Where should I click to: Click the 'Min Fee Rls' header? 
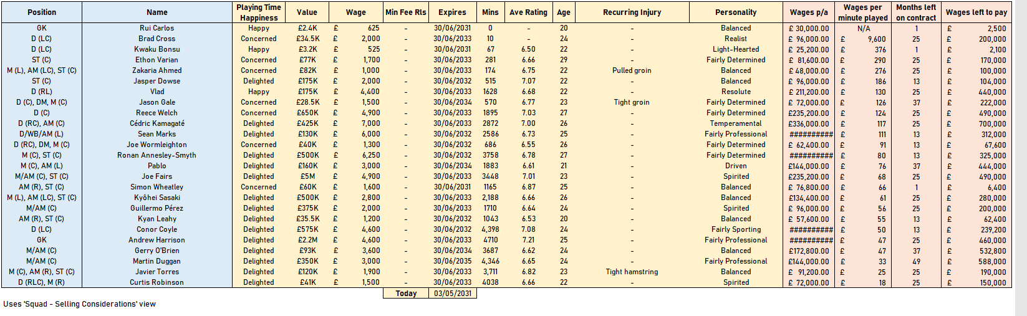pyautogui.click(x=406, y=12)
